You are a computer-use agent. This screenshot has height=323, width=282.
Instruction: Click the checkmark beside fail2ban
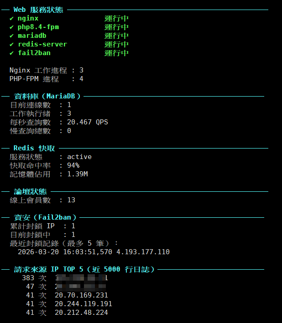[11, 53]
